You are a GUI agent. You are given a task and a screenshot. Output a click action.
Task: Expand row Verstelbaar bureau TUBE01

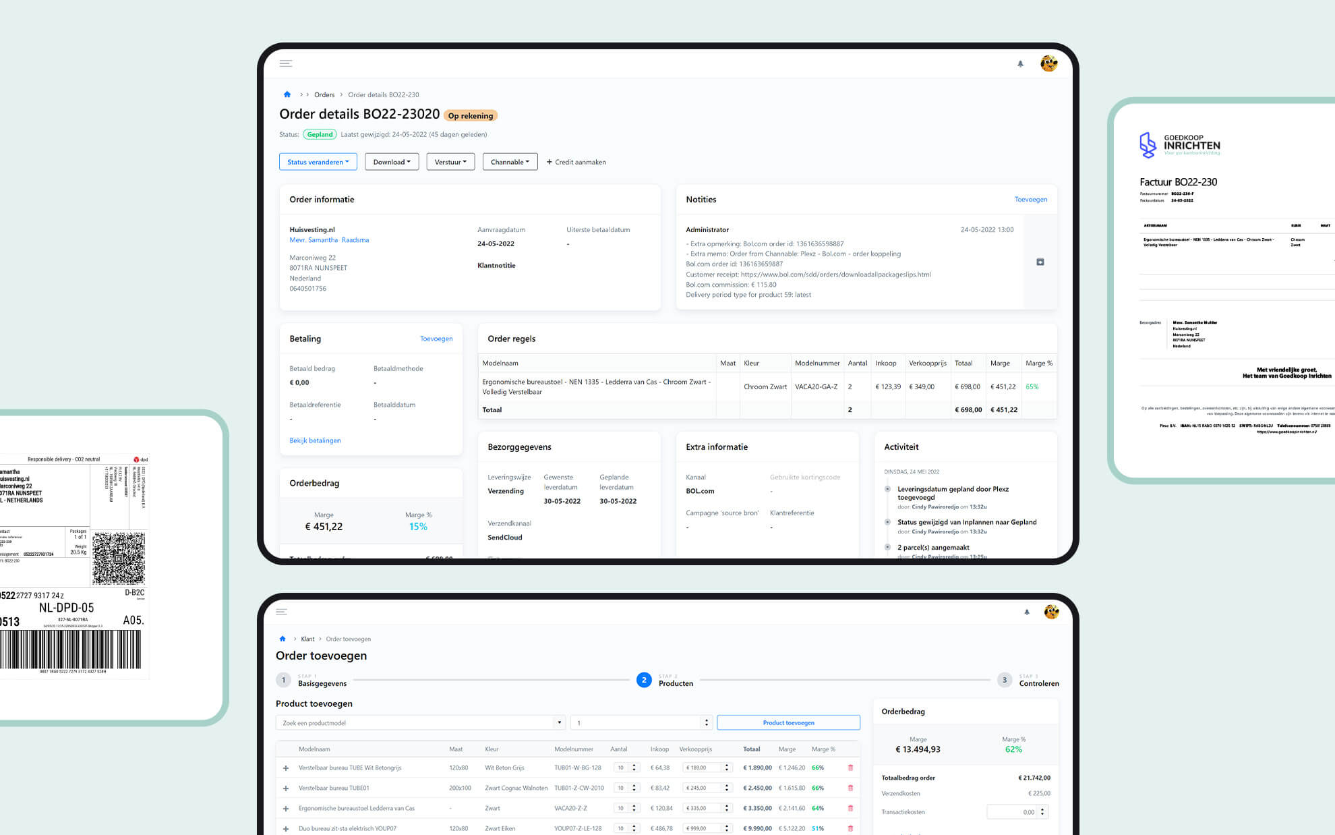(x=286, y=788)
